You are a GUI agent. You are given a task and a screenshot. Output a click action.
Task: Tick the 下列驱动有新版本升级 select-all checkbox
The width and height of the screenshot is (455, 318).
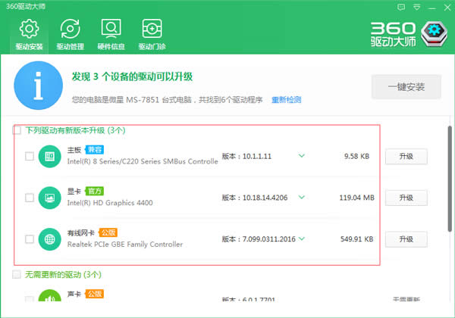coord(17,130)
